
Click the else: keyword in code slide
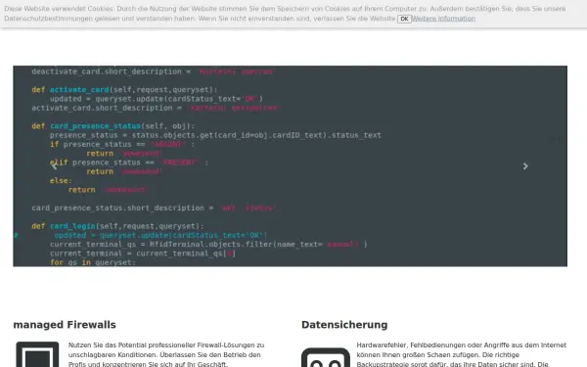coord(61,180)
